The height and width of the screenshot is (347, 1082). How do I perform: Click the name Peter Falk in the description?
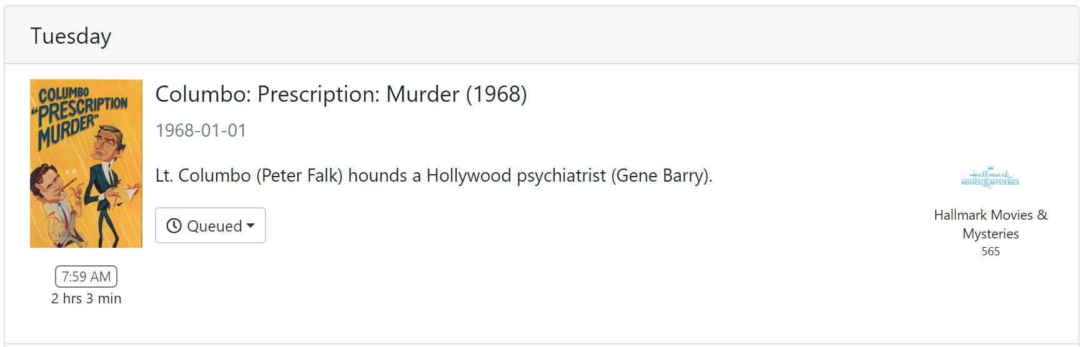300,176
